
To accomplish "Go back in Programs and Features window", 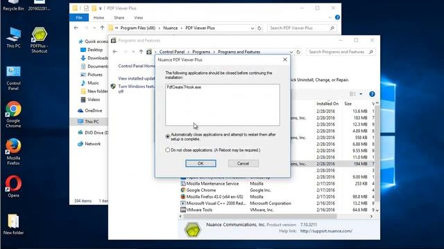I will [114, 52].
